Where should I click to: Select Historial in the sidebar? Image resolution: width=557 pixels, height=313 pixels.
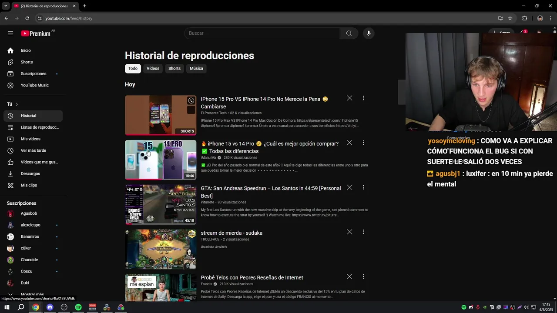(33, 116)
